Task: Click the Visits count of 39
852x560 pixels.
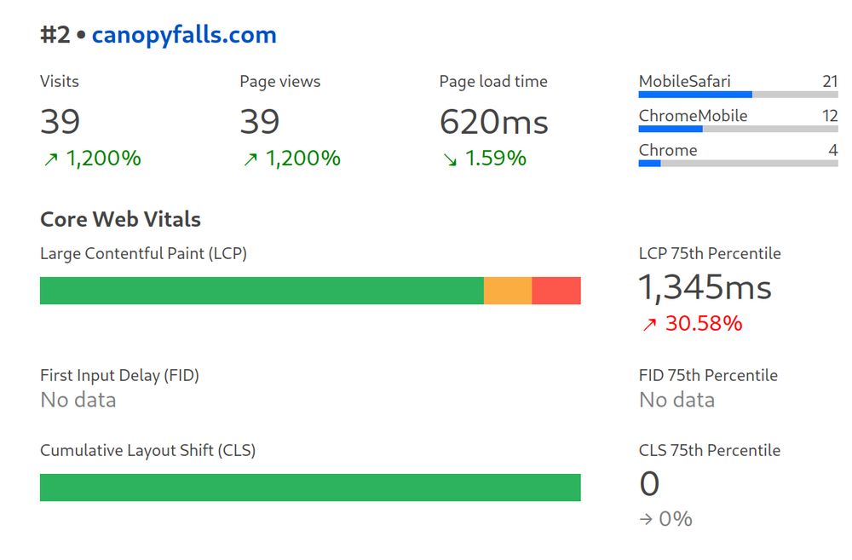Action: tap(60, 121)
